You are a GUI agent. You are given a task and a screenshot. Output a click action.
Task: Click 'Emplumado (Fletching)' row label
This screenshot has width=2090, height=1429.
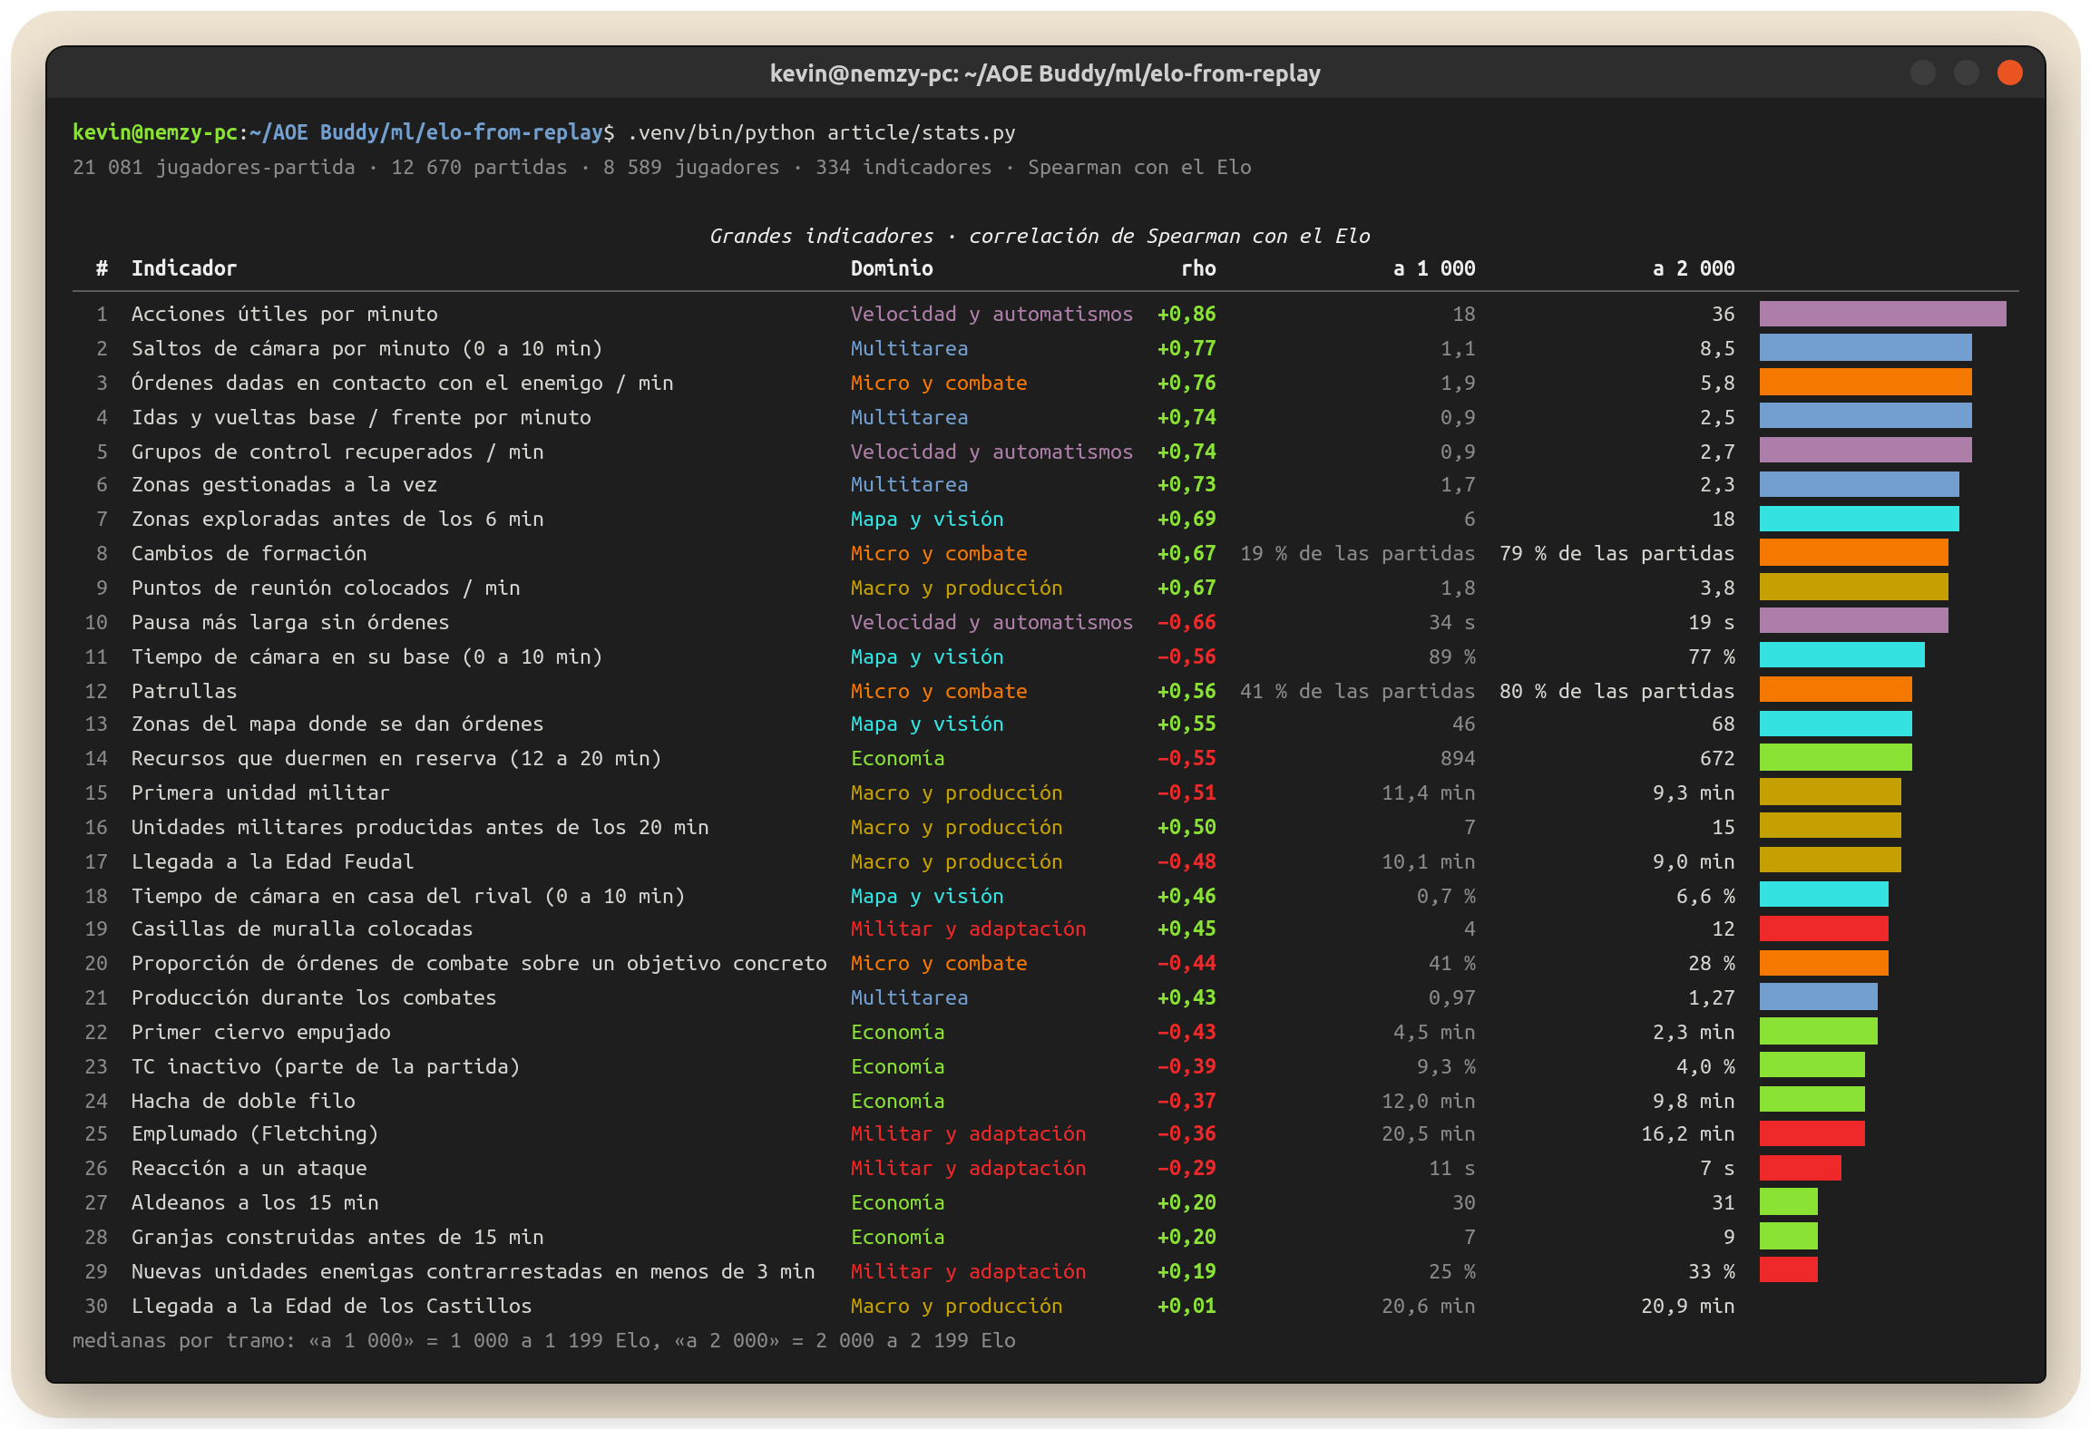point(255,1133)
